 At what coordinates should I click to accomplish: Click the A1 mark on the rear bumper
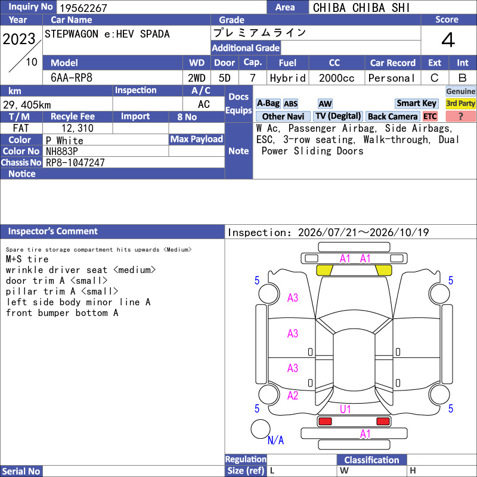point(365,434)
